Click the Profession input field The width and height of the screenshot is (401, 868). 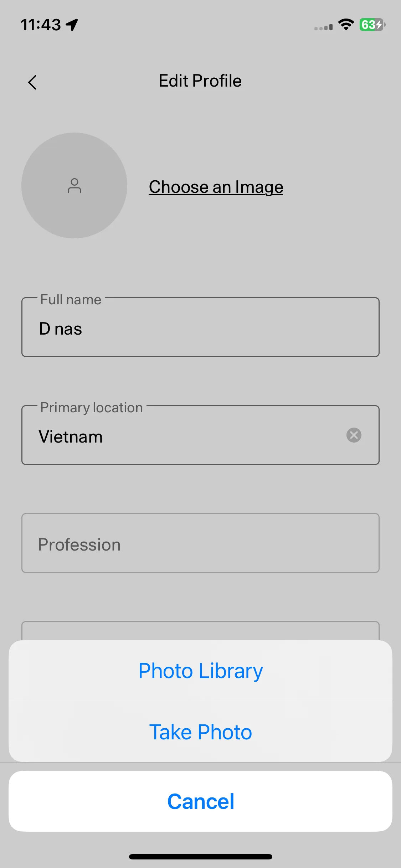(200, 543)
